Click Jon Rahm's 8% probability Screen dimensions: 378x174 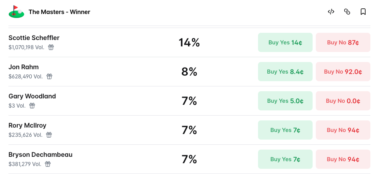(x=189, y=72)
